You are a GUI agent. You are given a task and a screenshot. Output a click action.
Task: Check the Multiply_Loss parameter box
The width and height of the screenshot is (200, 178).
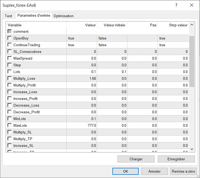10,78
